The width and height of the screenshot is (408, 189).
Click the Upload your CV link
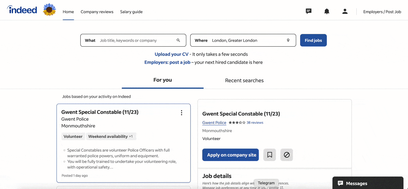[x=171, y=54]
